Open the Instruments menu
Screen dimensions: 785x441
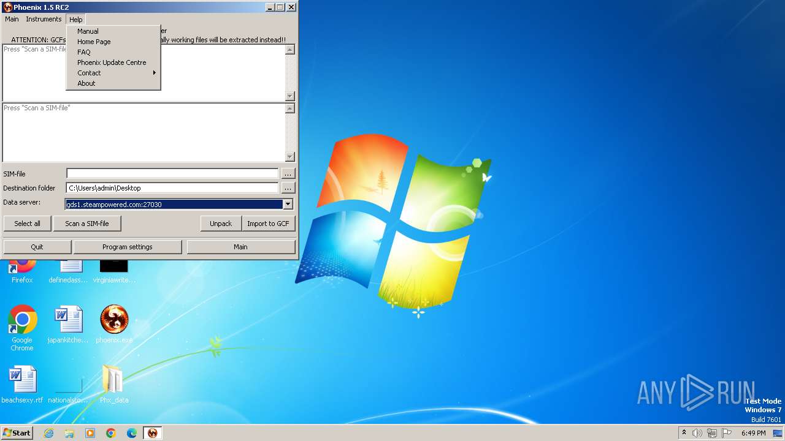pos(44,19)
